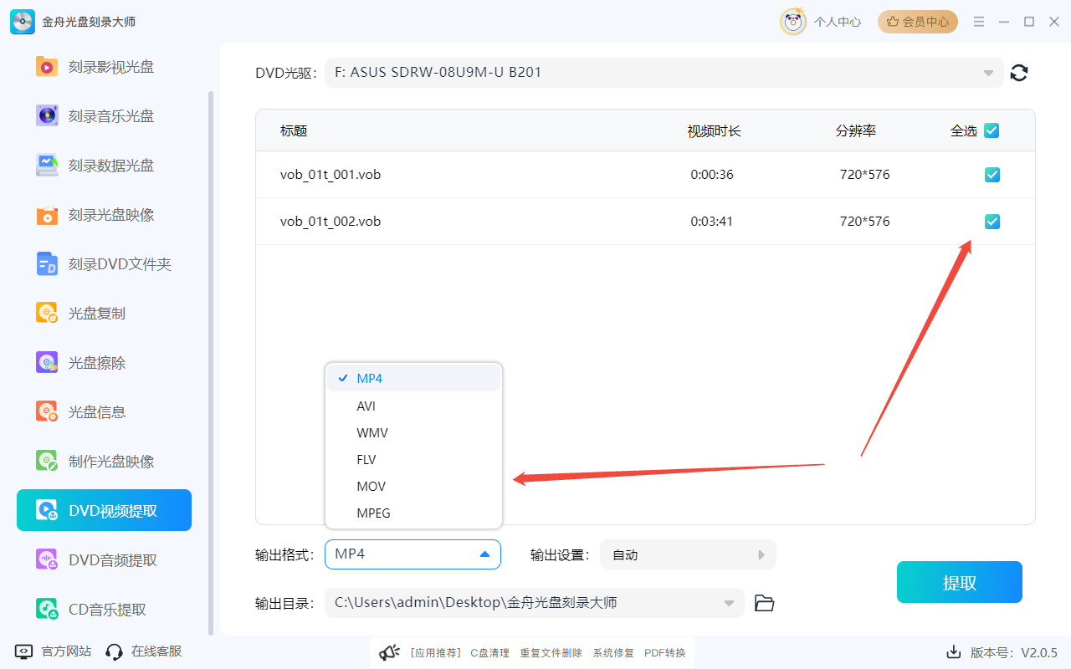Screen dimensions: 1071x669
Task: Click the 提取 extract button
Action: click(960, 582)
